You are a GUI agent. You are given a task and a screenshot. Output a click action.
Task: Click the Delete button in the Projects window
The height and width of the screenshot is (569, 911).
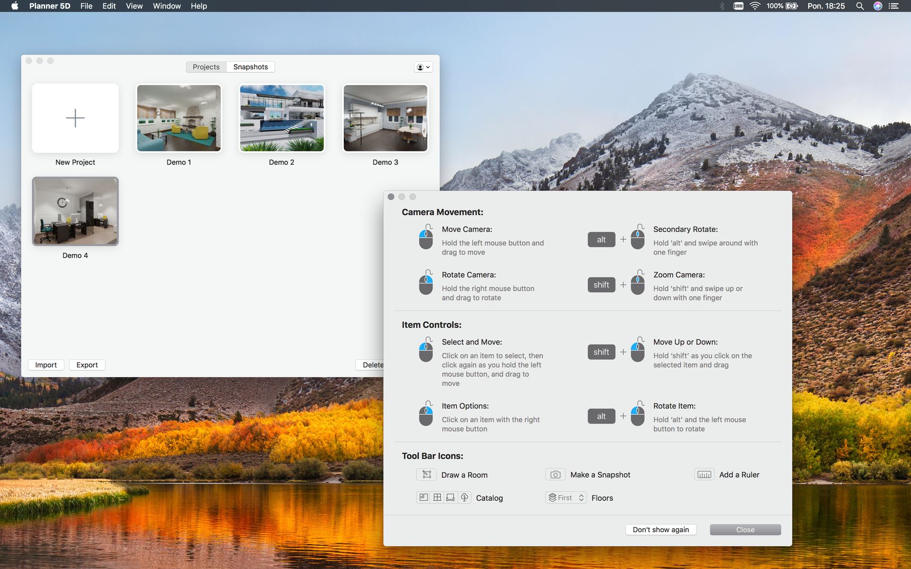click(370, 365)
